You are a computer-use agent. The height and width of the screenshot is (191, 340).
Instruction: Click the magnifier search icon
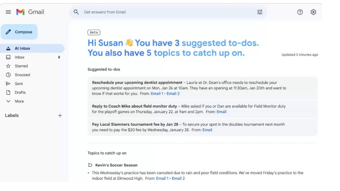tap(76, 12)
